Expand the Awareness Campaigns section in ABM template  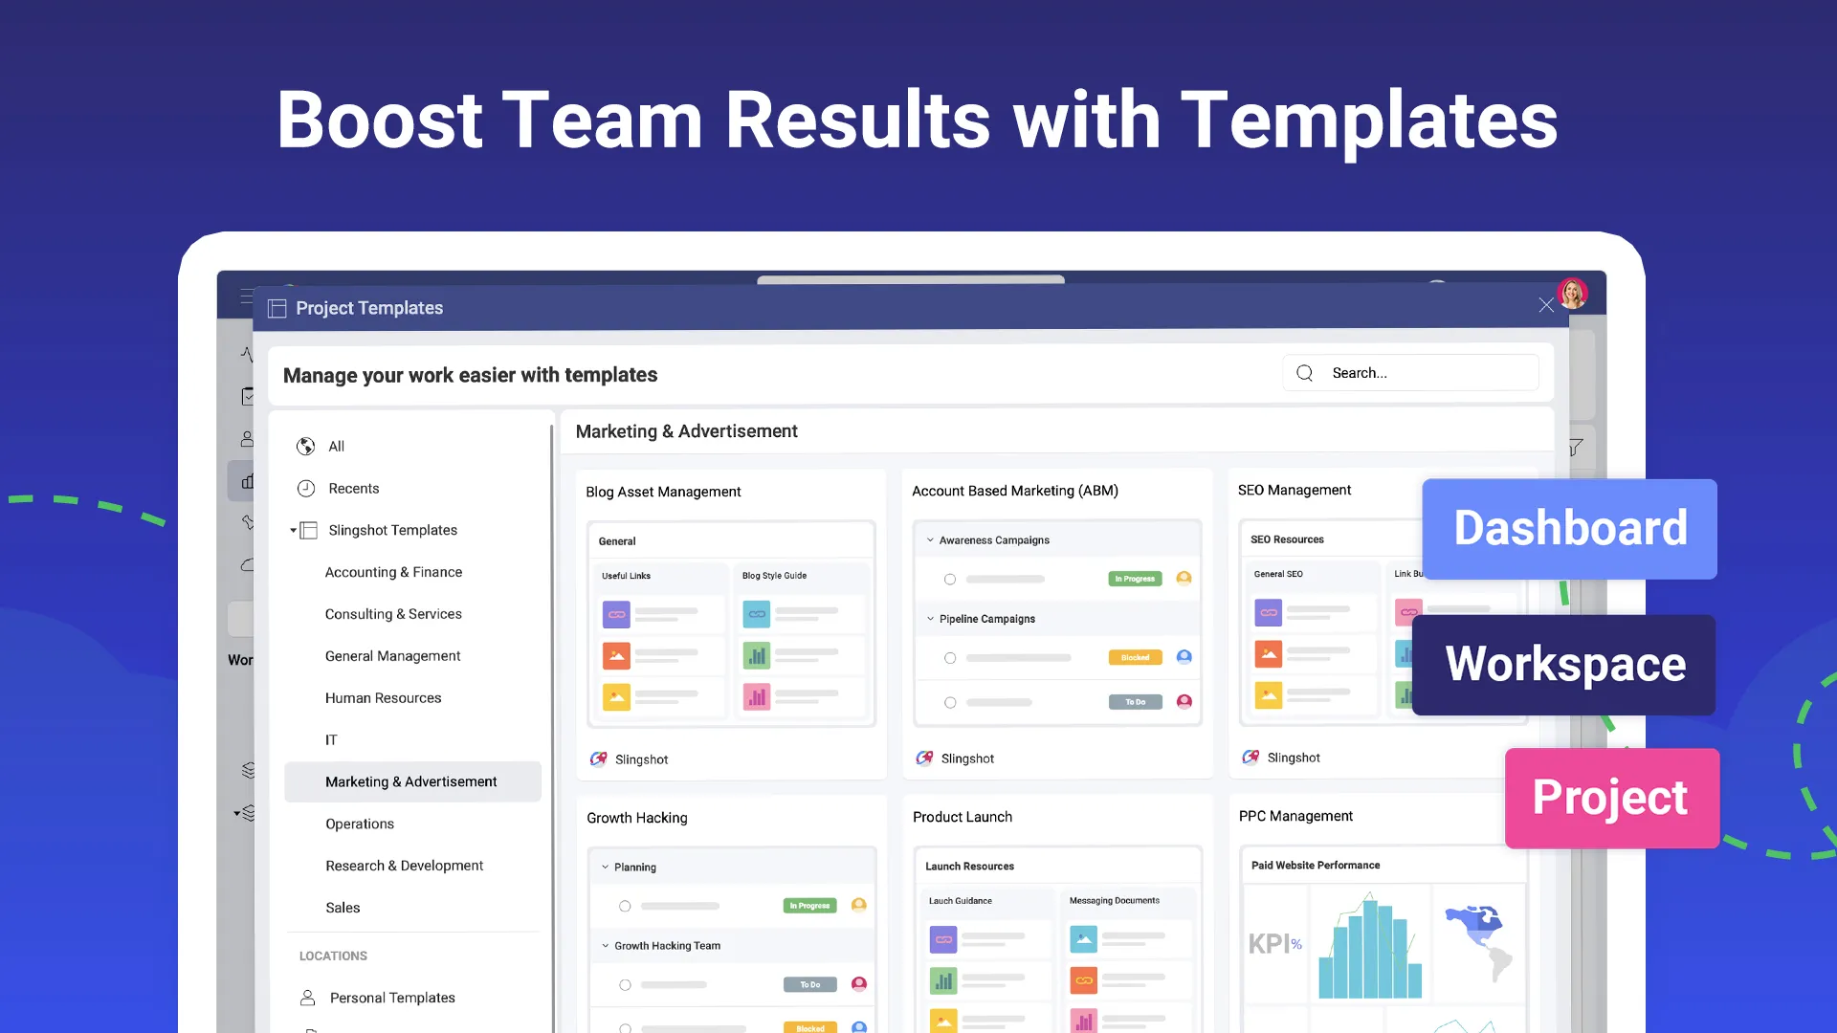click(x=929, y=539)
